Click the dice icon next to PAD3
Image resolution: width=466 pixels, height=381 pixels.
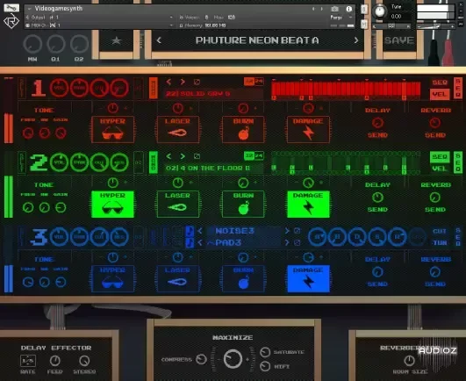(297, 243)
